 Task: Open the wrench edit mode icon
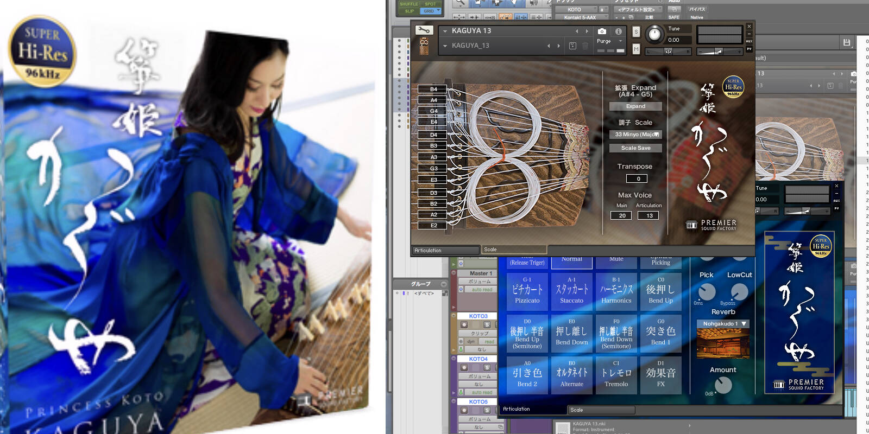click(424, 31)
